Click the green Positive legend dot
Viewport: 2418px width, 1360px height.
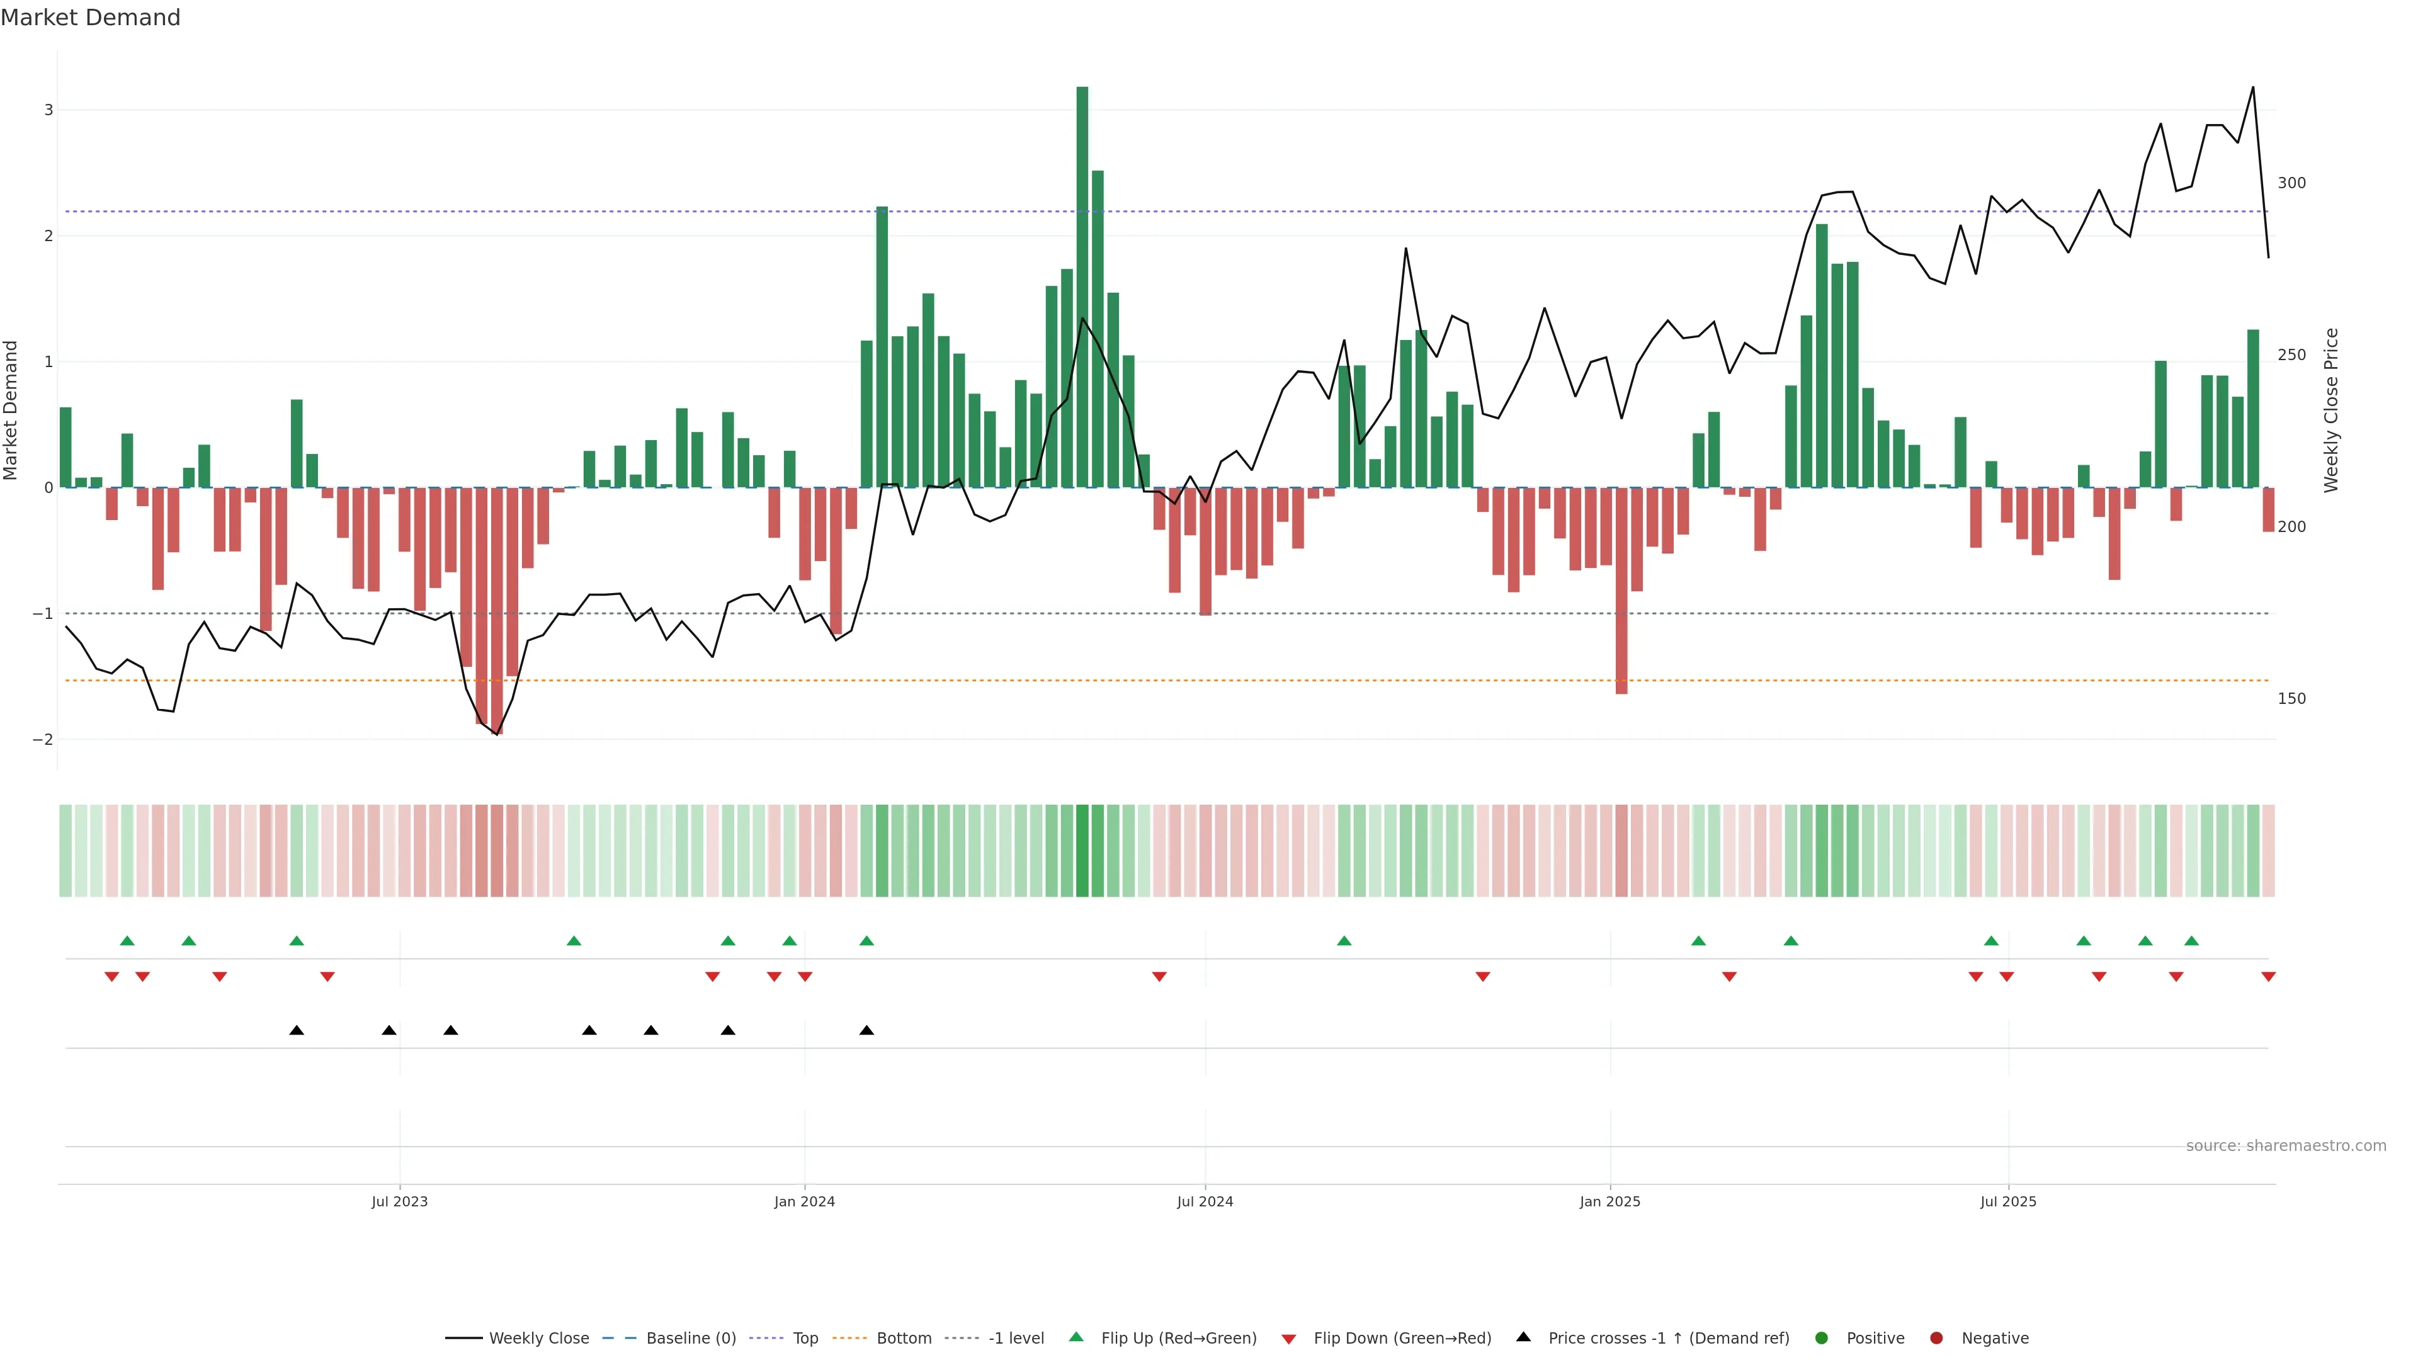point(1822,1337)
